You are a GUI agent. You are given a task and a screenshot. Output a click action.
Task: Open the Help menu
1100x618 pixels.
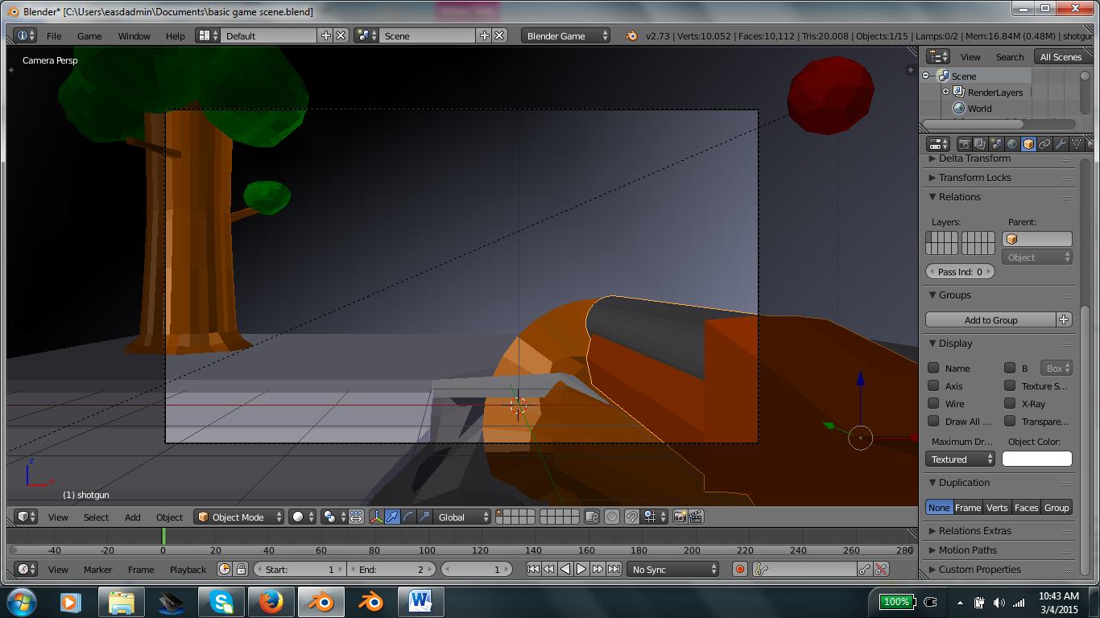click(x=176, y=35)
